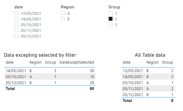Screen dimensions: 183x111
Task: Tick Region B checkbox
Action: tap(63, 19)
